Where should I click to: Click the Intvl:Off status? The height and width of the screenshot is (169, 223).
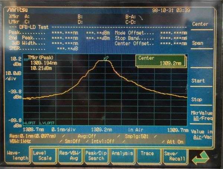103,141
